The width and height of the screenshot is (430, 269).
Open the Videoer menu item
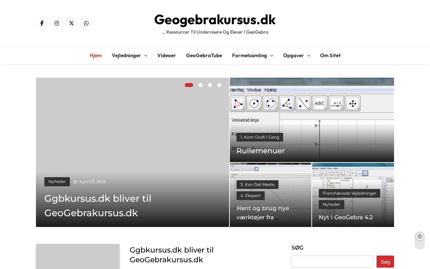167,55
